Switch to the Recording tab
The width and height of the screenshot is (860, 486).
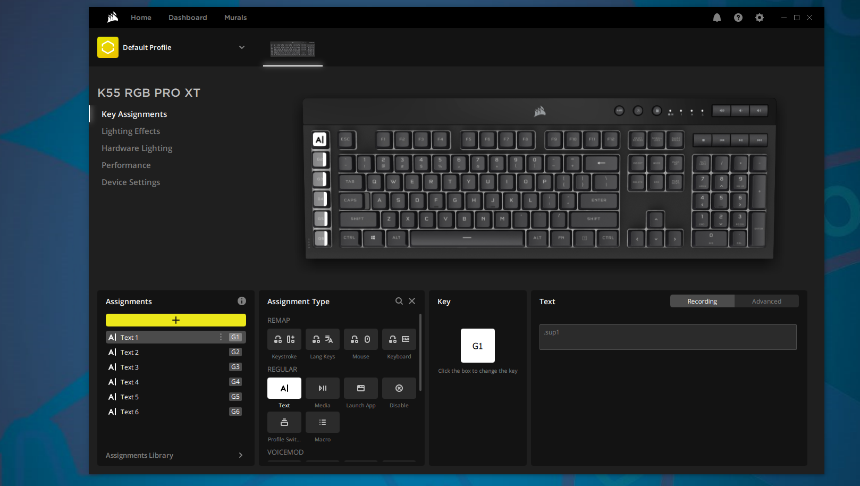tap(702, 301)
